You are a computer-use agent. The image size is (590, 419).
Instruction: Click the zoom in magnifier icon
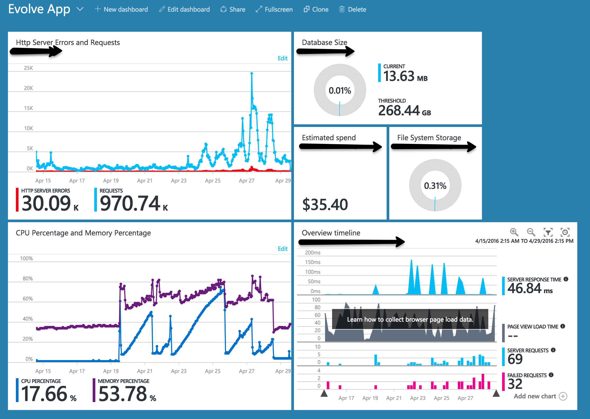[x=514, y=232]
